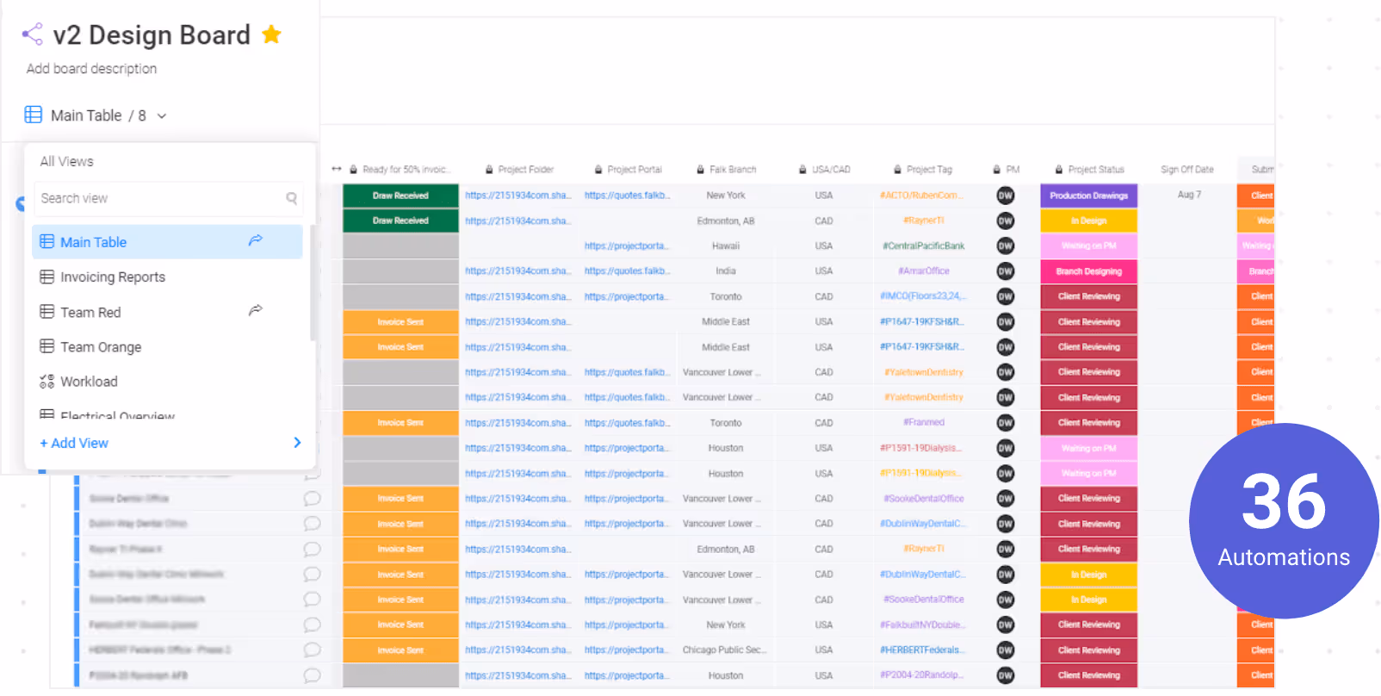Open the 36 Automations circle
Screen dimensions: 1381x696
click(1284, 520)
